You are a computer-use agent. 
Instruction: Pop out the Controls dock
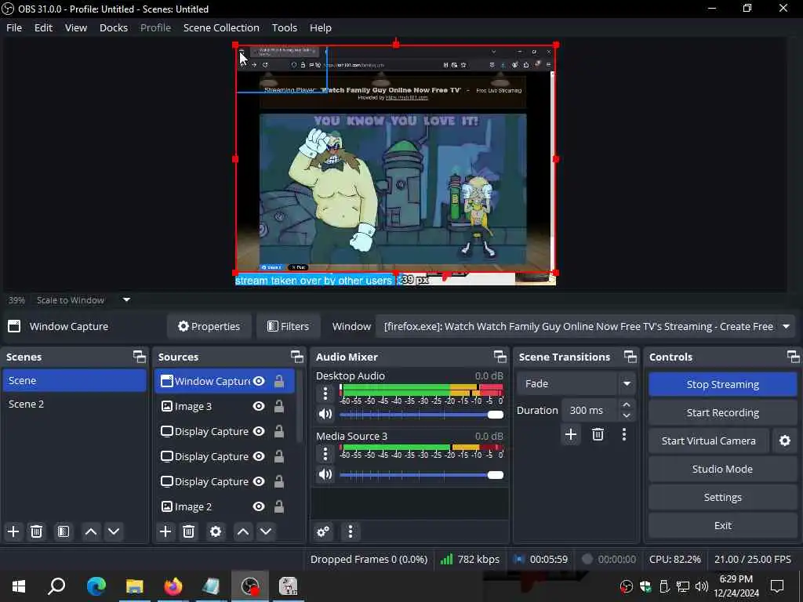point(794,357)
